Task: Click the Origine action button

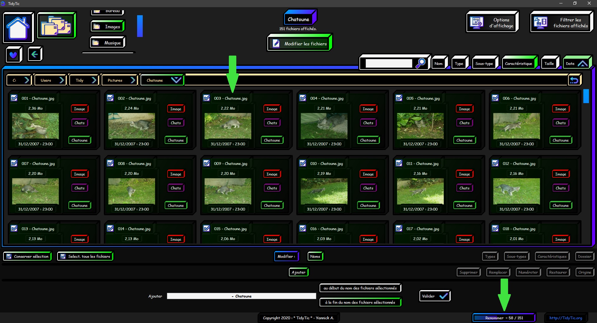Action: point(585,272)
